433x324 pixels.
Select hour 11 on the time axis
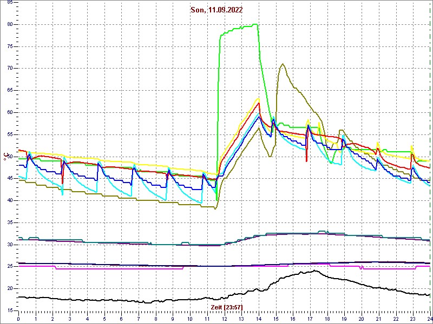tap(207, 319)
